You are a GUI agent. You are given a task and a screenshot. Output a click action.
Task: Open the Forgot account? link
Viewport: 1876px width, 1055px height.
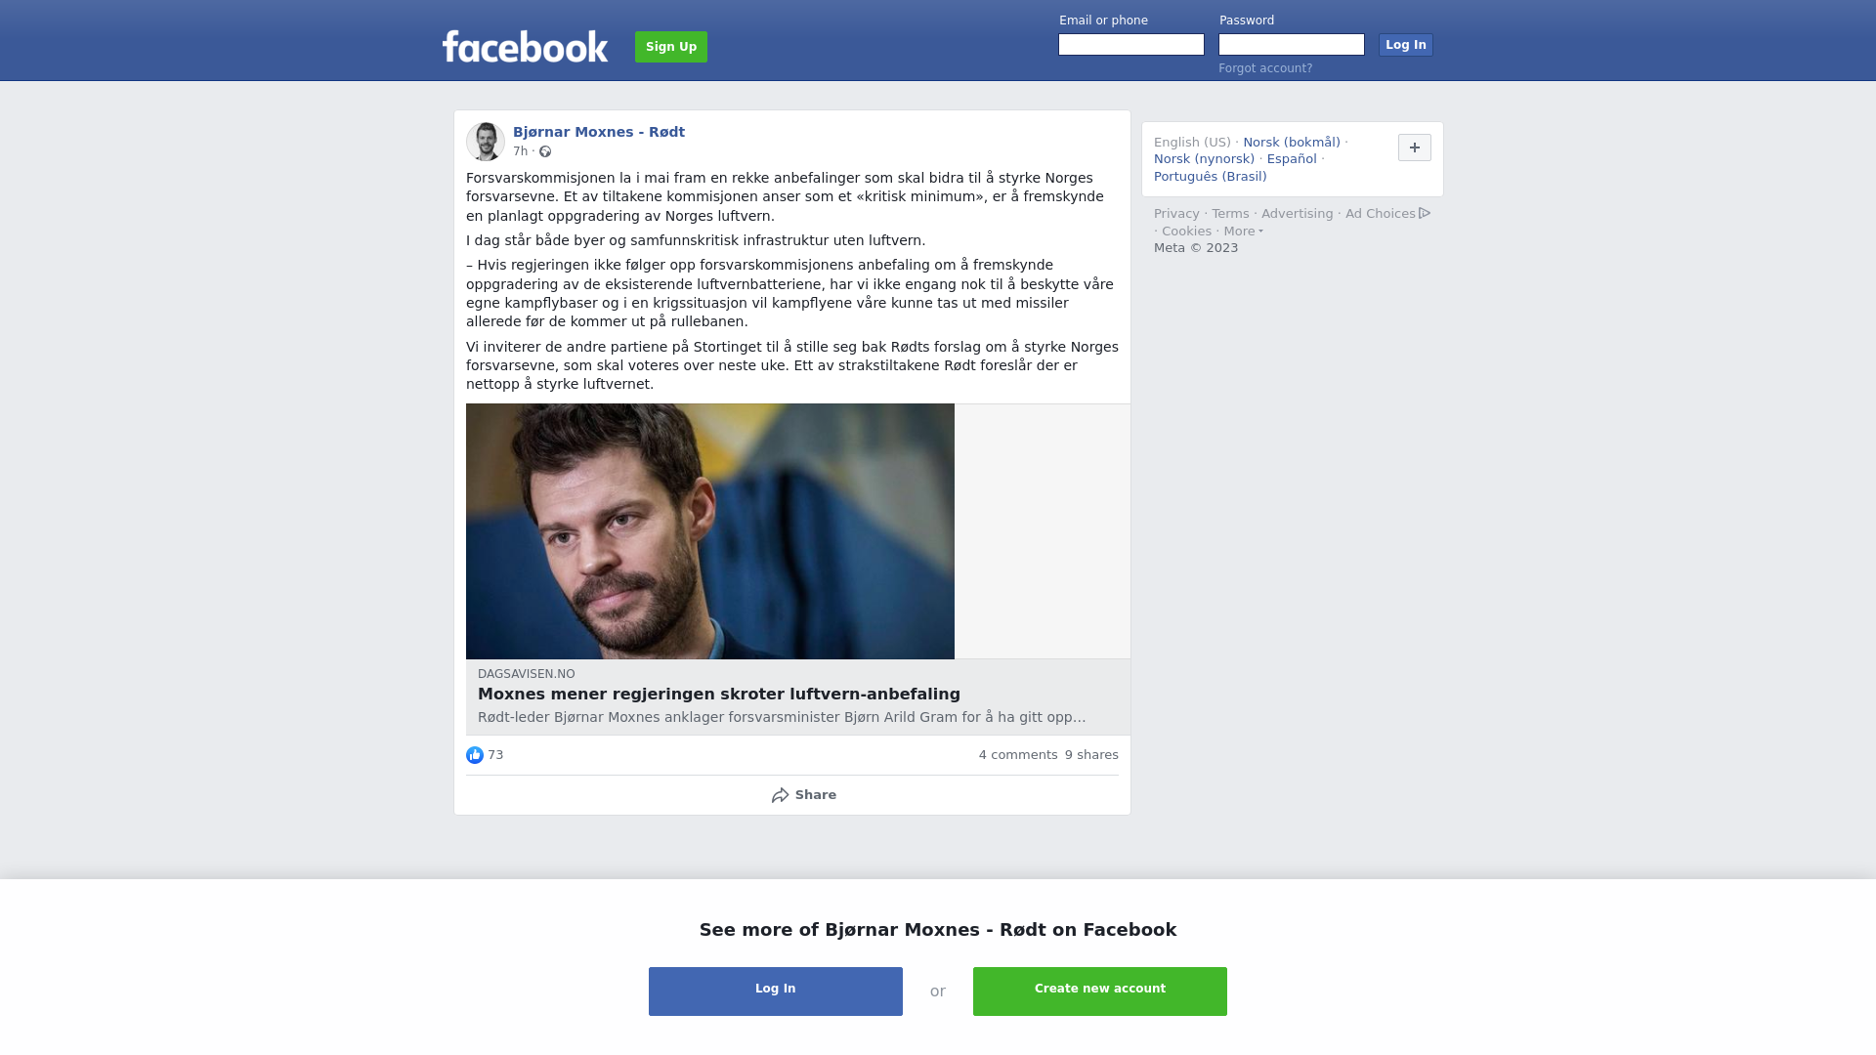(1265, 68)
